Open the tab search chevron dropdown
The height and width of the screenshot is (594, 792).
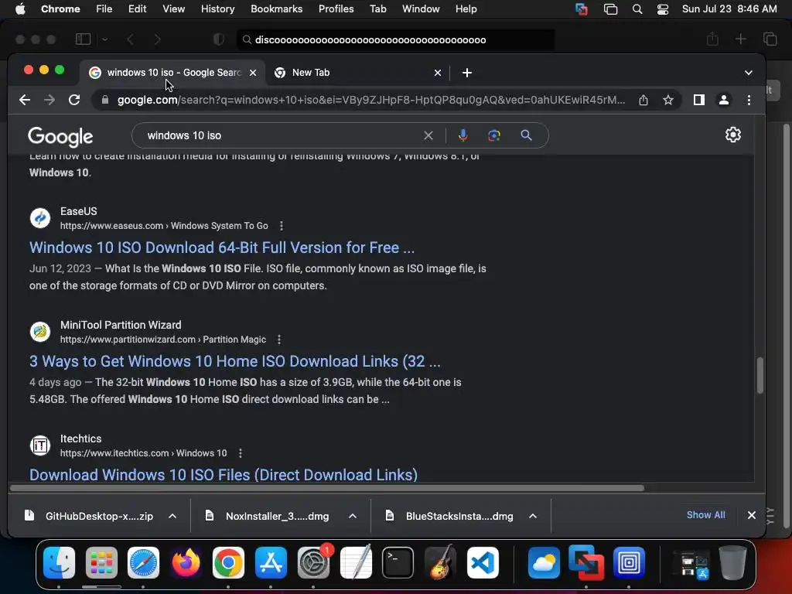749,73
